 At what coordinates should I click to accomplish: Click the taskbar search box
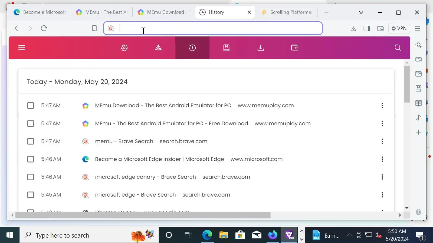pyautogui.click(x=89, y=235)
